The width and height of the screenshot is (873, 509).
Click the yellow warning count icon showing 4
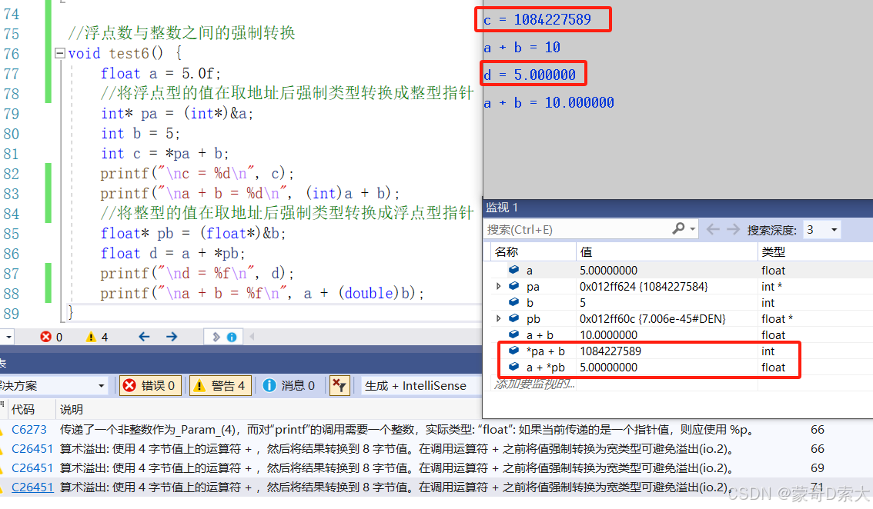91,337
